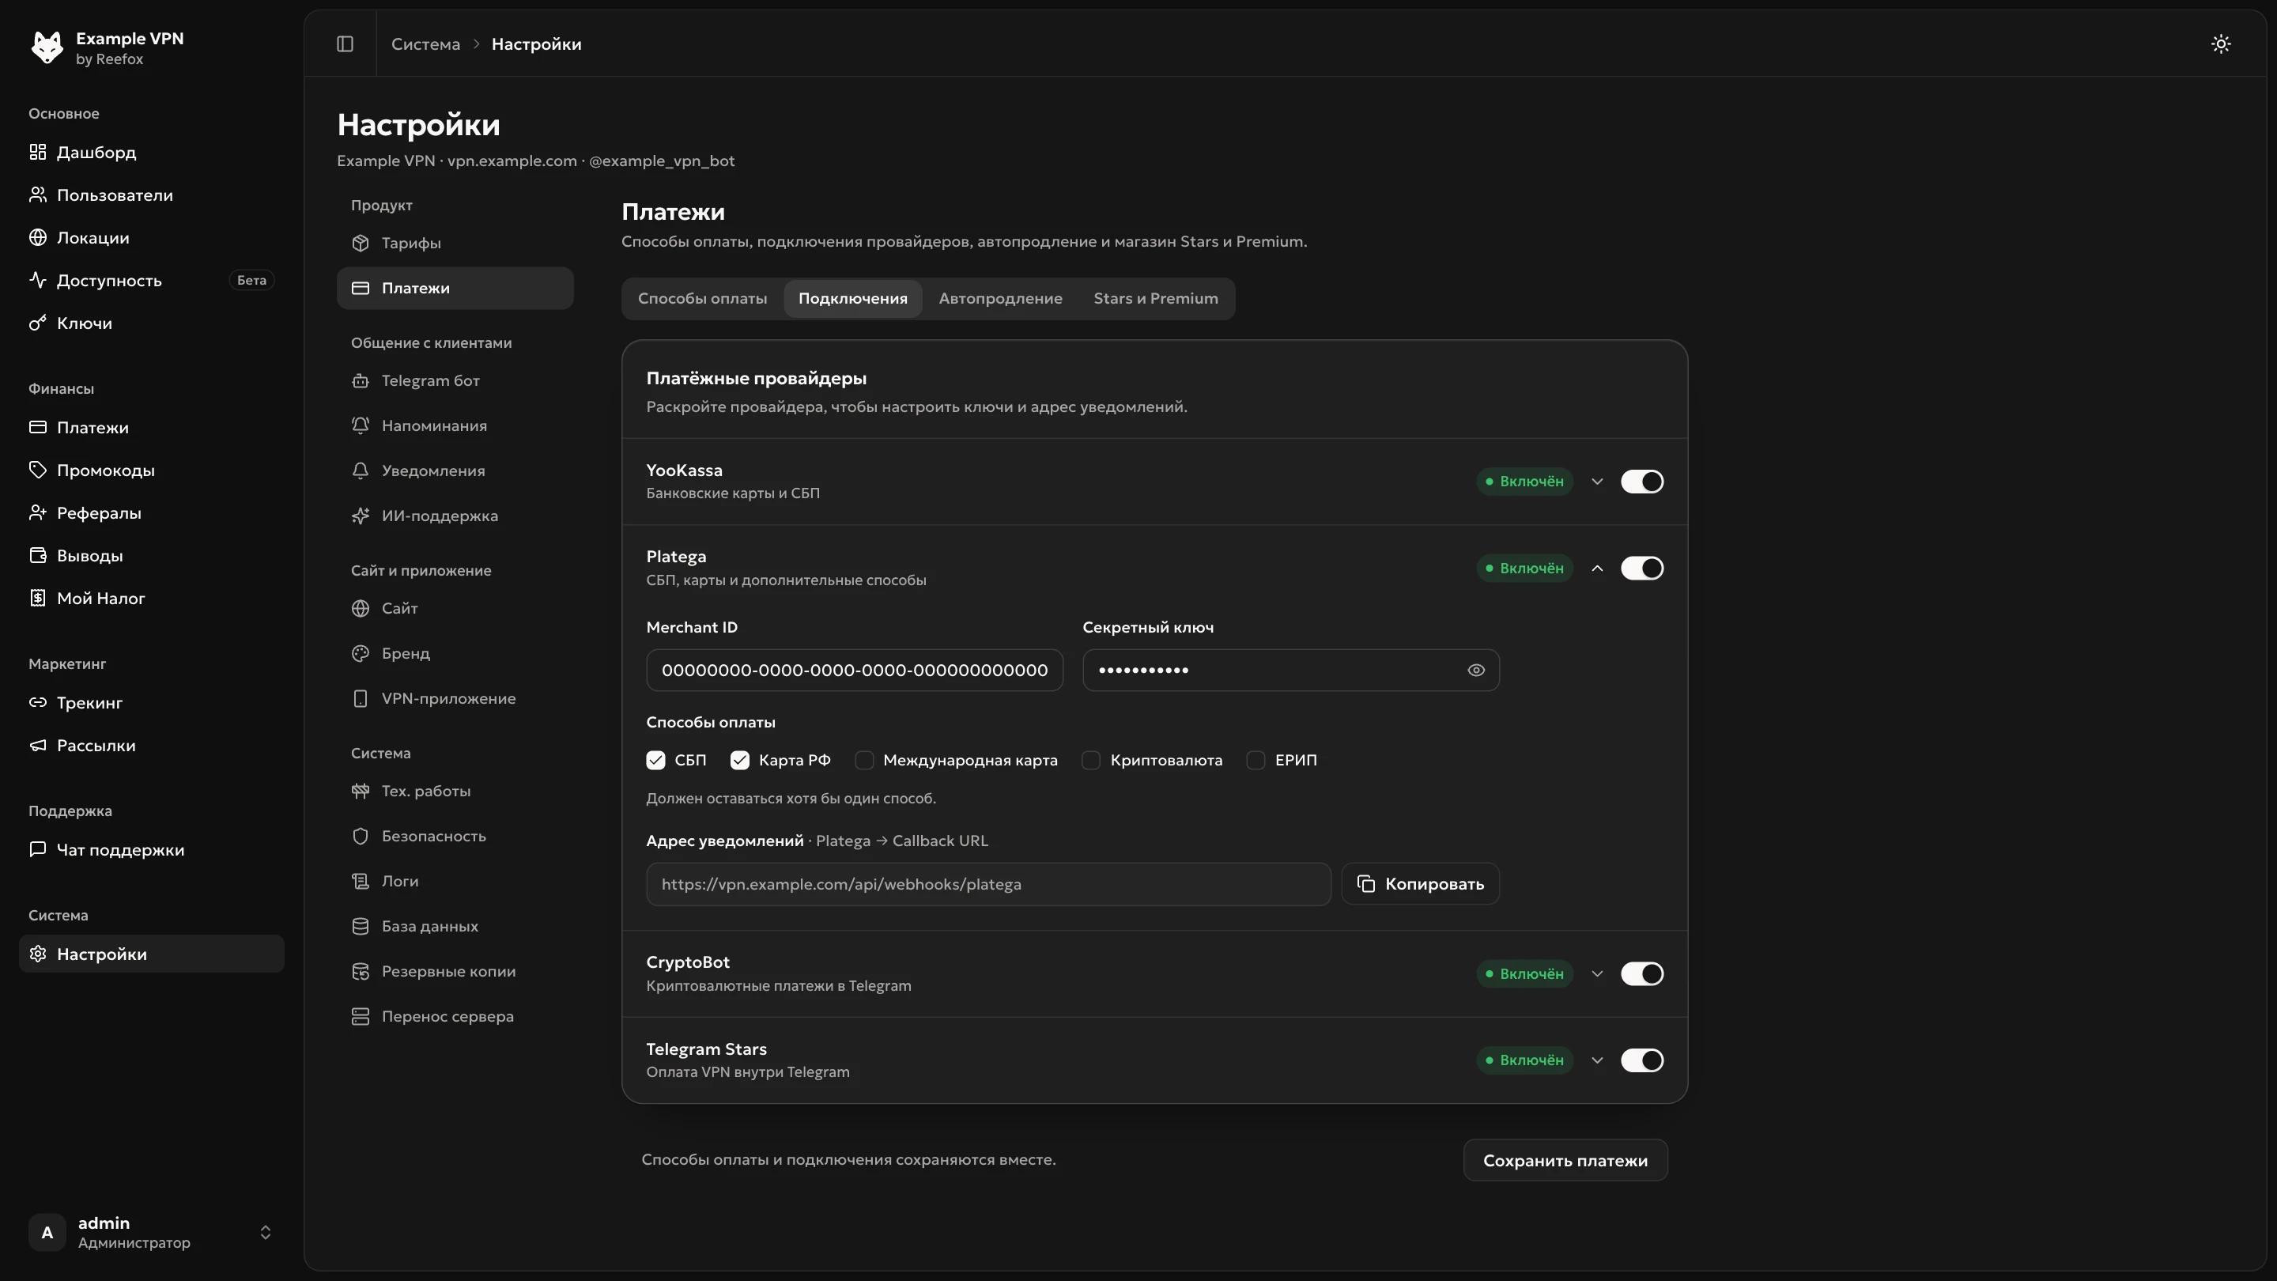Open Рассылки megaphone item

151,745
